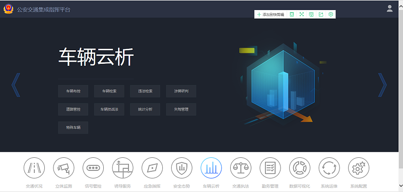The height and width of the screenshot is (192, 403).
Task: Open the 交通状况 road icon module
Action: [x=34, y=168]
